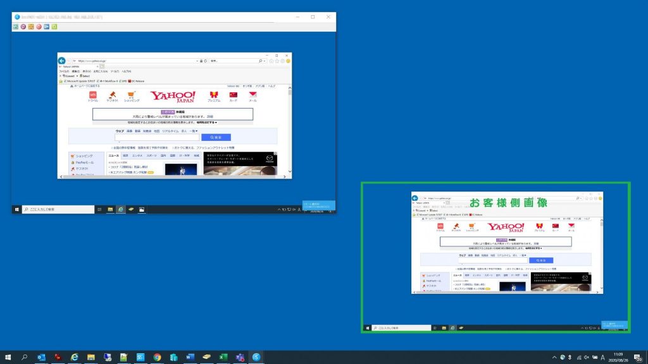Open PayPayモール sidebar link in remote viewer
Viewport: 648px width, 364px height.
pyautogui.click(x=84, y=162)
